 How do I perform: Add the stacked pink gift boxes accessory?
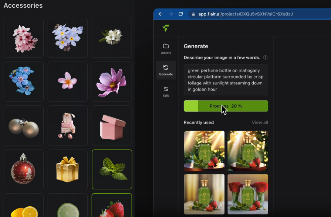click(x=68, y=126)
